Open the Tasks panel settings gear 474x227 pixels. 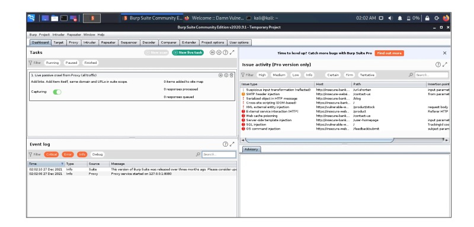click(219, 53)
